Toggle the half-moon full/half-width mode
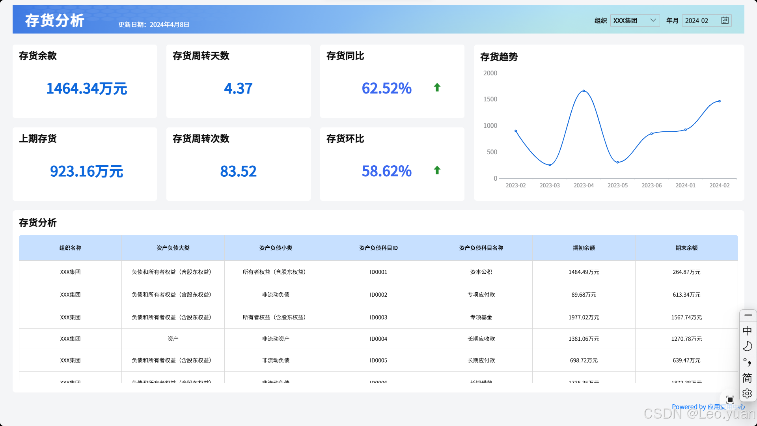 tap(747, 346)
